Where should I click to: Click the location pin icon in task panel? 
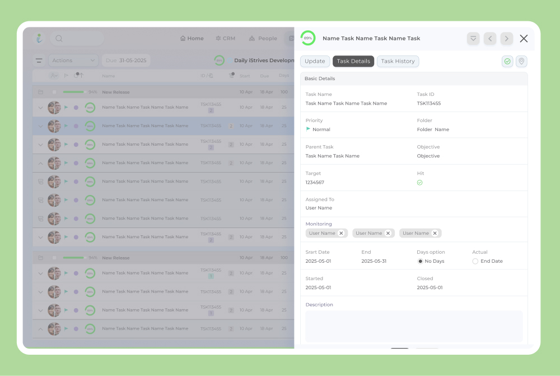(x=521, y=62)
